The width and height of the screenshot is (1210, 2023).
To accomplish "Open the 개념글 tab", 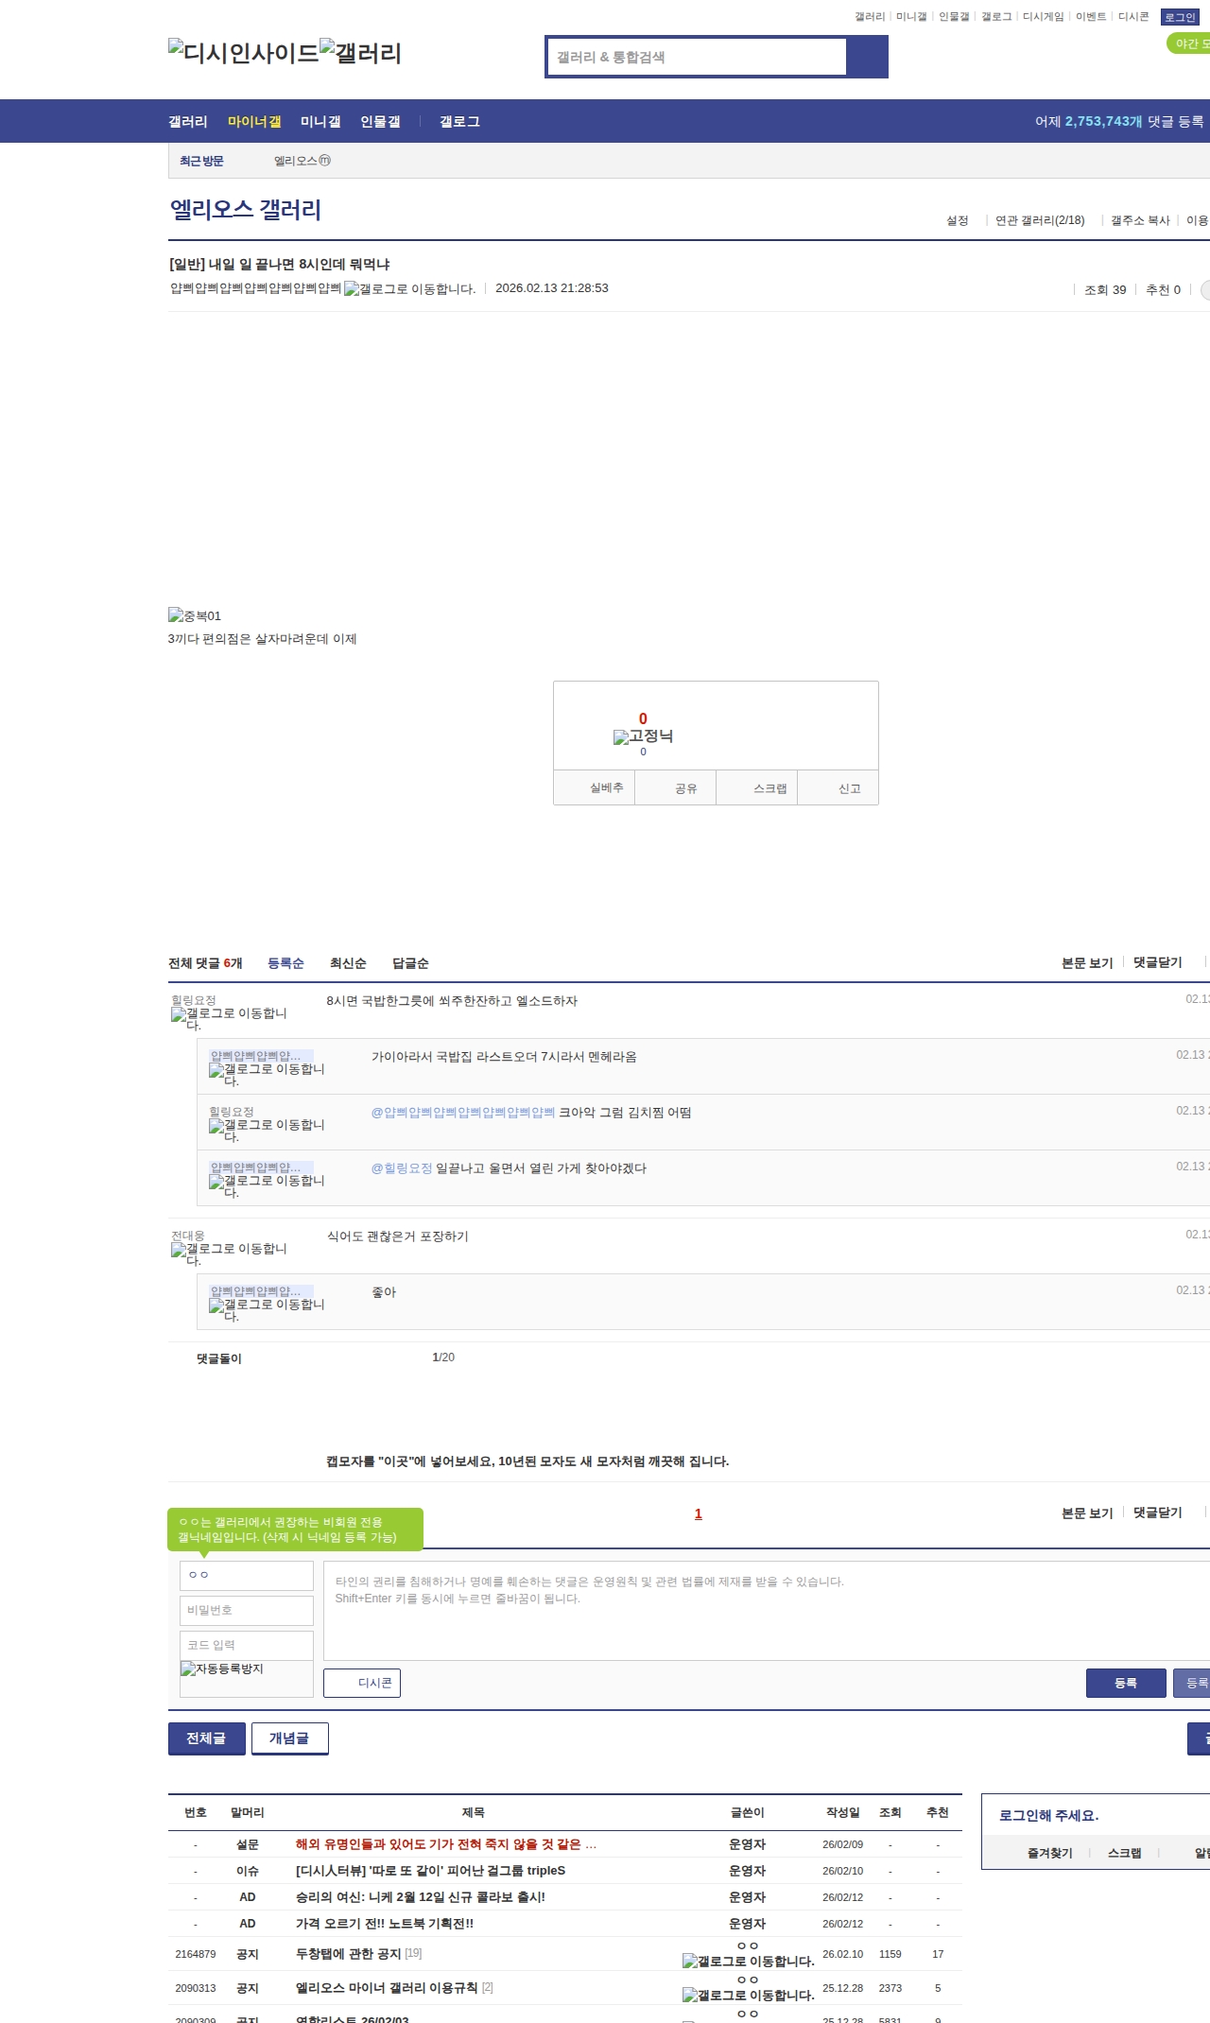I will coord(289,1738).
